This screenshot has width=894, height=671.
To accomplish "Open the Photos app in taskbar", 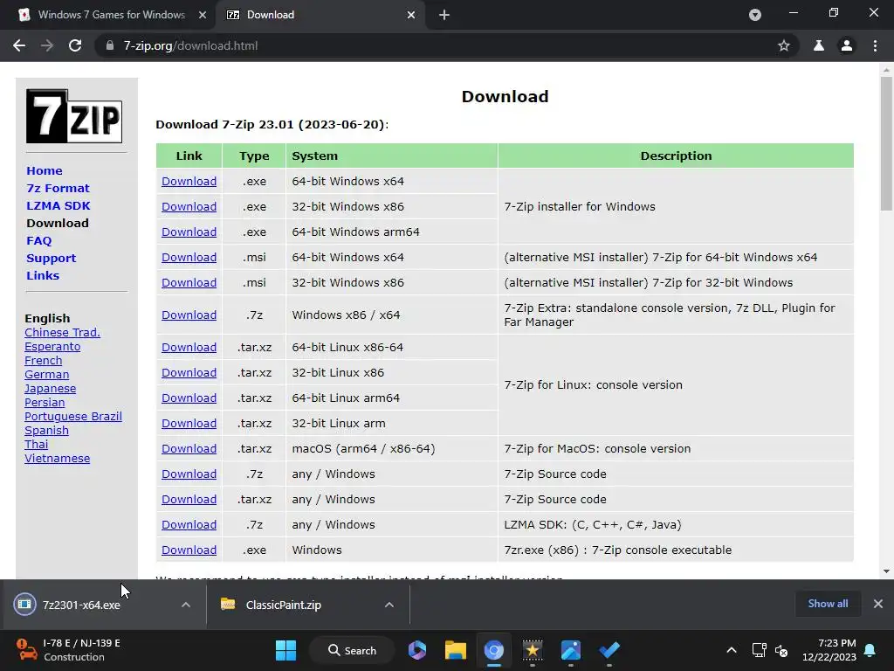I will [571, 650].
